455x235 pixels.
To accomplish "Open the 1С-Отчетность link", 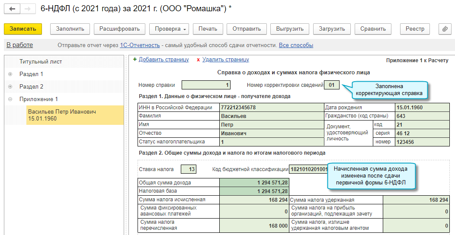I will coord(140,45).
